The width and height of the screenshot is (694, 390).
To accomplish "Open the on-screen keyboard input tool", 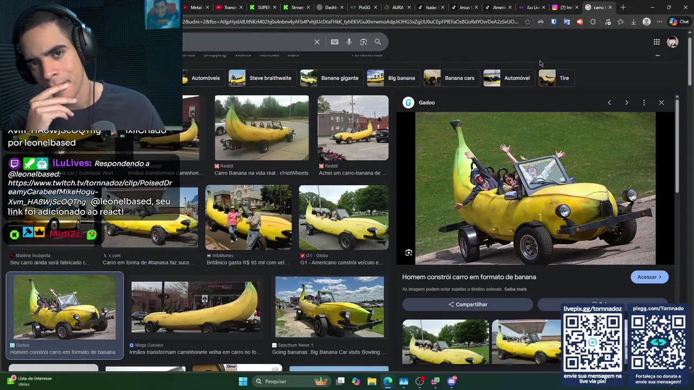I will [x=335, y=42].
